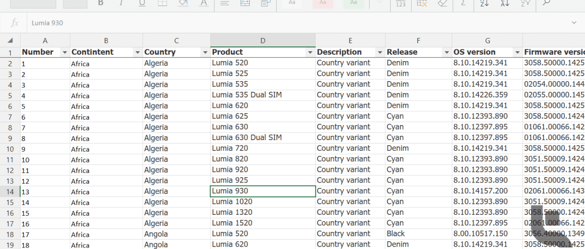This screenshot has width=585, height=249.
Task: Click the sort and filter funnel icon
Action: [x=525, y=3]
